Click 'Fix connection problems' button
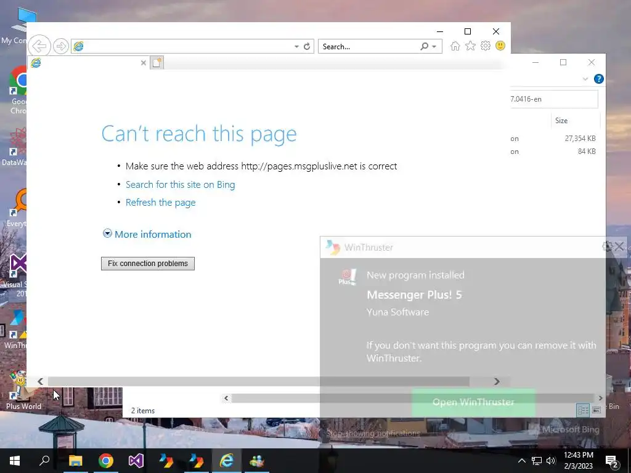Screen dimensions: 631x473 point(148,264)
